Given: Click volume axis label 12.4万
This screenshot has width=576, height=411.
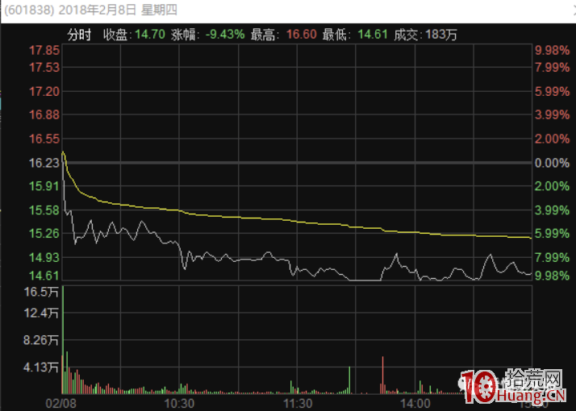Looking at the screenshot, I should (x=41, y=313).
